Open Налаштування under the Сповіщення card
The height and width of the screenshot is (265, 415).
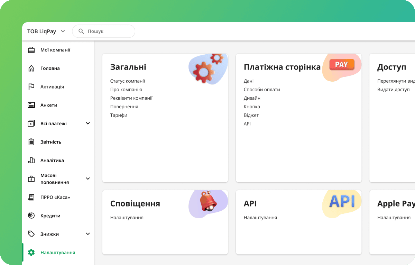pos(127,218)
